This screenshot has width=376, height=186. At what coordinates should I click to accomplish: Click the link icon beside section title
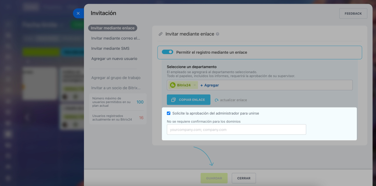click(x=160, y=34)
